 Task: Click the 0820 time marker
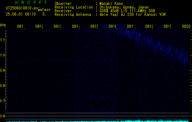click(x=186, y=26)
